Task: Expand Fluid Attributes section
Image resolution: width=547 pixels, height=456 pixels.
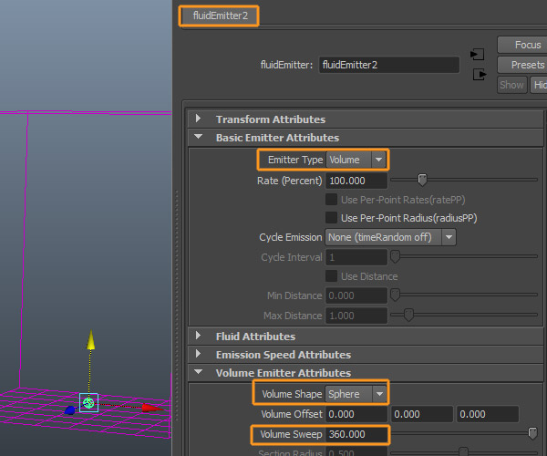Action: [x=198, y=336]
